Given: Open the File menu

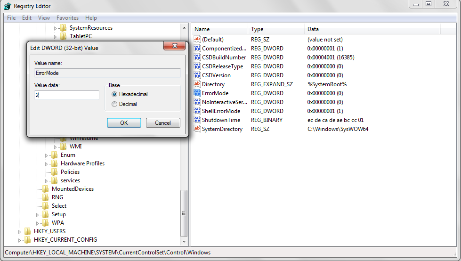Looking at the screenshot, I should (x=11, y=18).
